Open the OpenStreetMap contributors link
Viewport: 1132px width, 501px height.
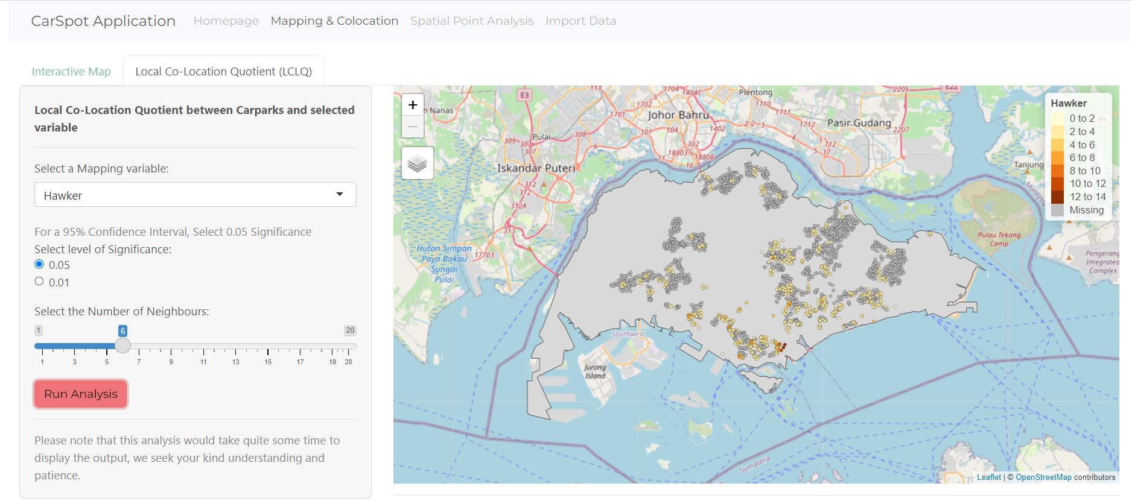click(1043, 477)
